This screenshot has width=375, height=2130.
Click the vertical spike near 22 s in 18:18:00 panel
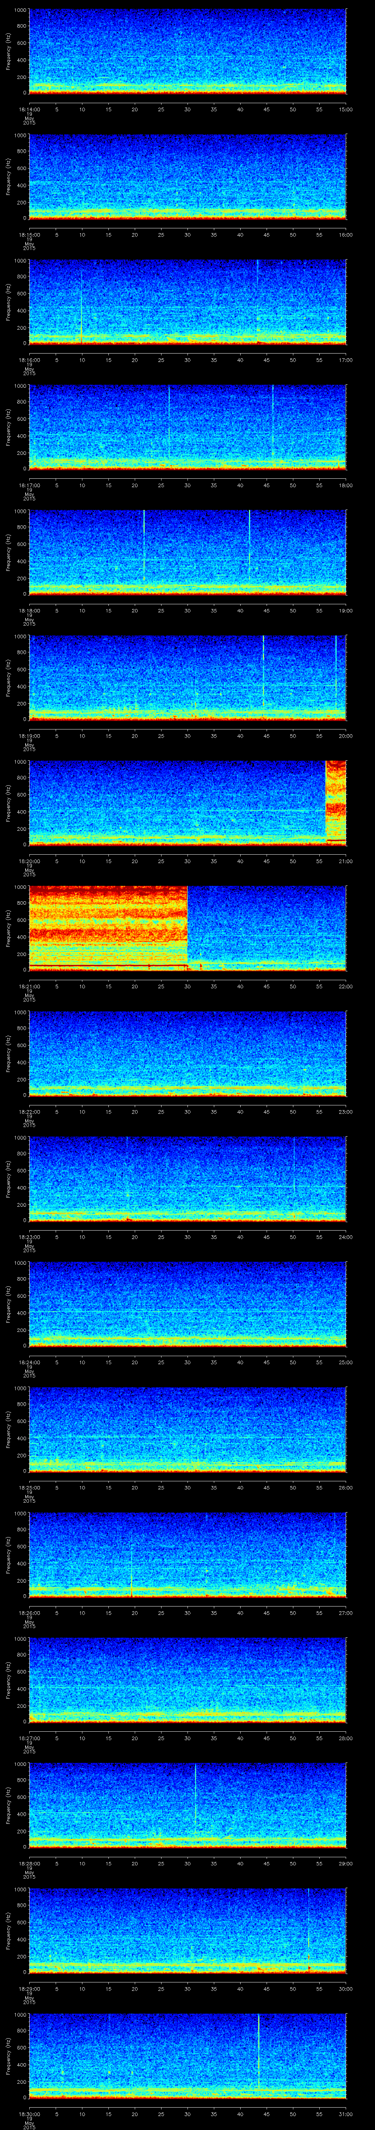pyautogui.click(x=144, y=546)
